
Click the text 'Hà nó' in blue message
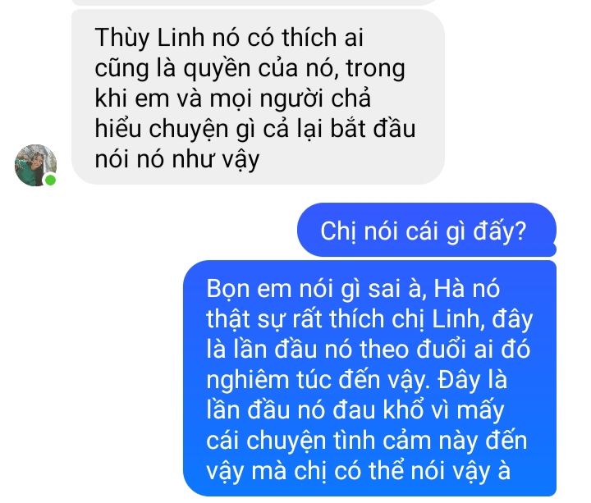[x=466, y=289]
